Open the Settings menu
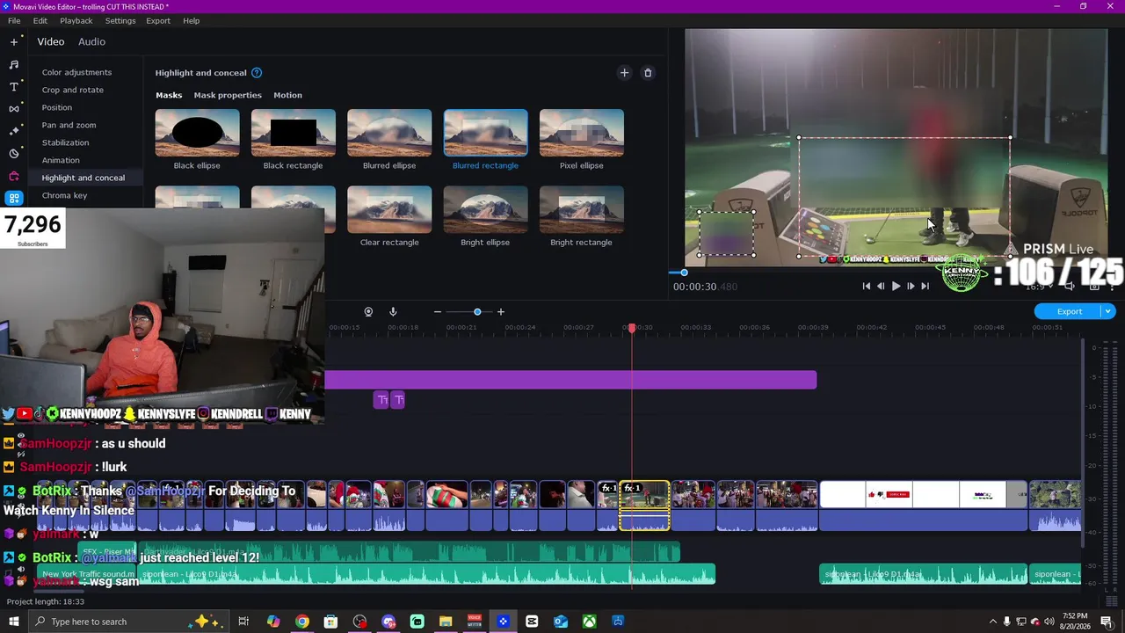Screen dimensions: 1125x633 [x=120, y=20]
